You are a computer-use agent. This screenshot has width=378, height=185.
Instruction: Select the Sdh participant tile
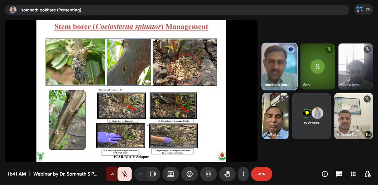[317, 66]
